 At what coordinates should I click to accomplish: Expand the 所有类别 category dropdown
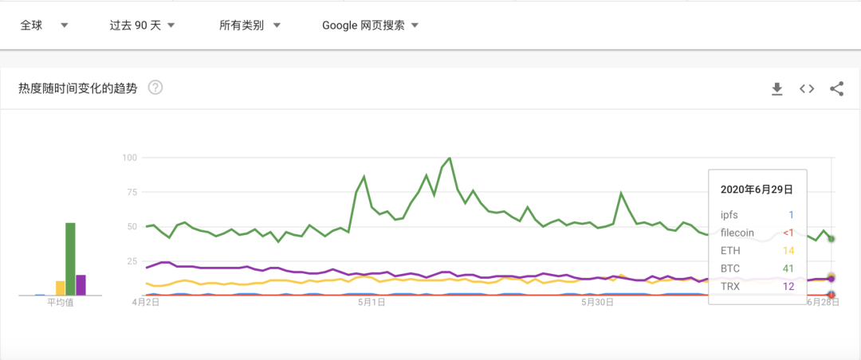(x=250, y=25)
